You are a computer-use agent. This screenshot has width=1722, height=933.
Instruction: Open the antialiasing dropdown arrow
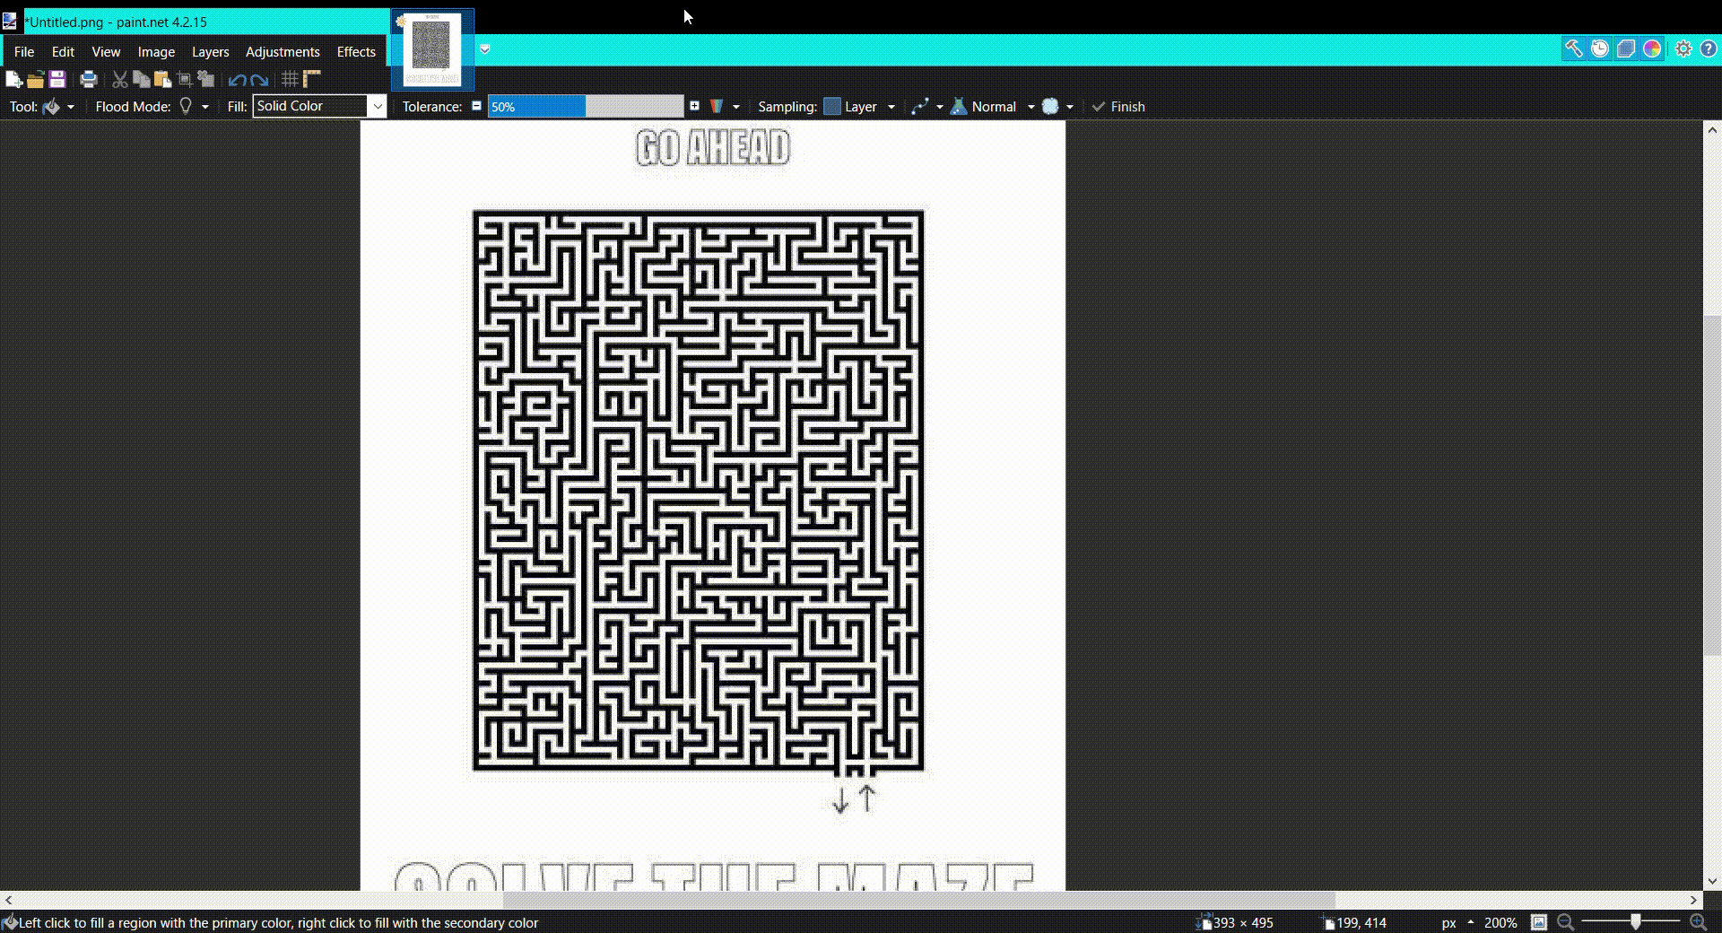pos(940,107)
